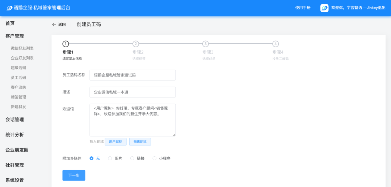Viewport: 391px width, 187px height.
Task: Click the 下一步 button
Action: 74,175
